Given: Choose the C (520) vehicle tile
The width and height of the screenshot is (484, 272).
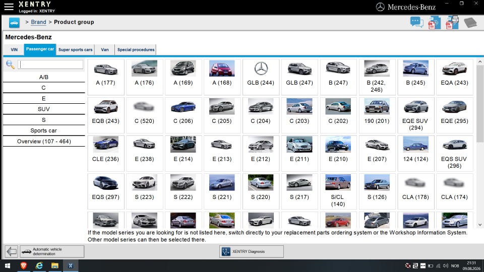Looking at the screenshot, I should pyautogui.click(x=145, y=115).
